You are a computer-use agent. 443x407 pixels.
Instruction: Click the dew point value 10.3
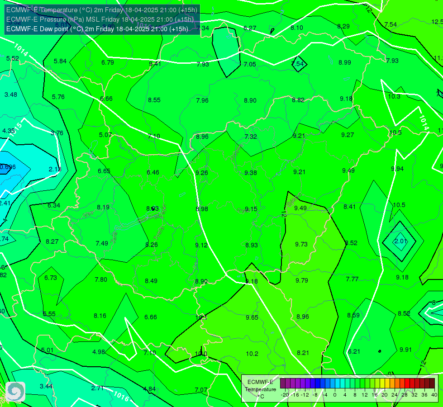pyautogui.click(x=394, y=96)
